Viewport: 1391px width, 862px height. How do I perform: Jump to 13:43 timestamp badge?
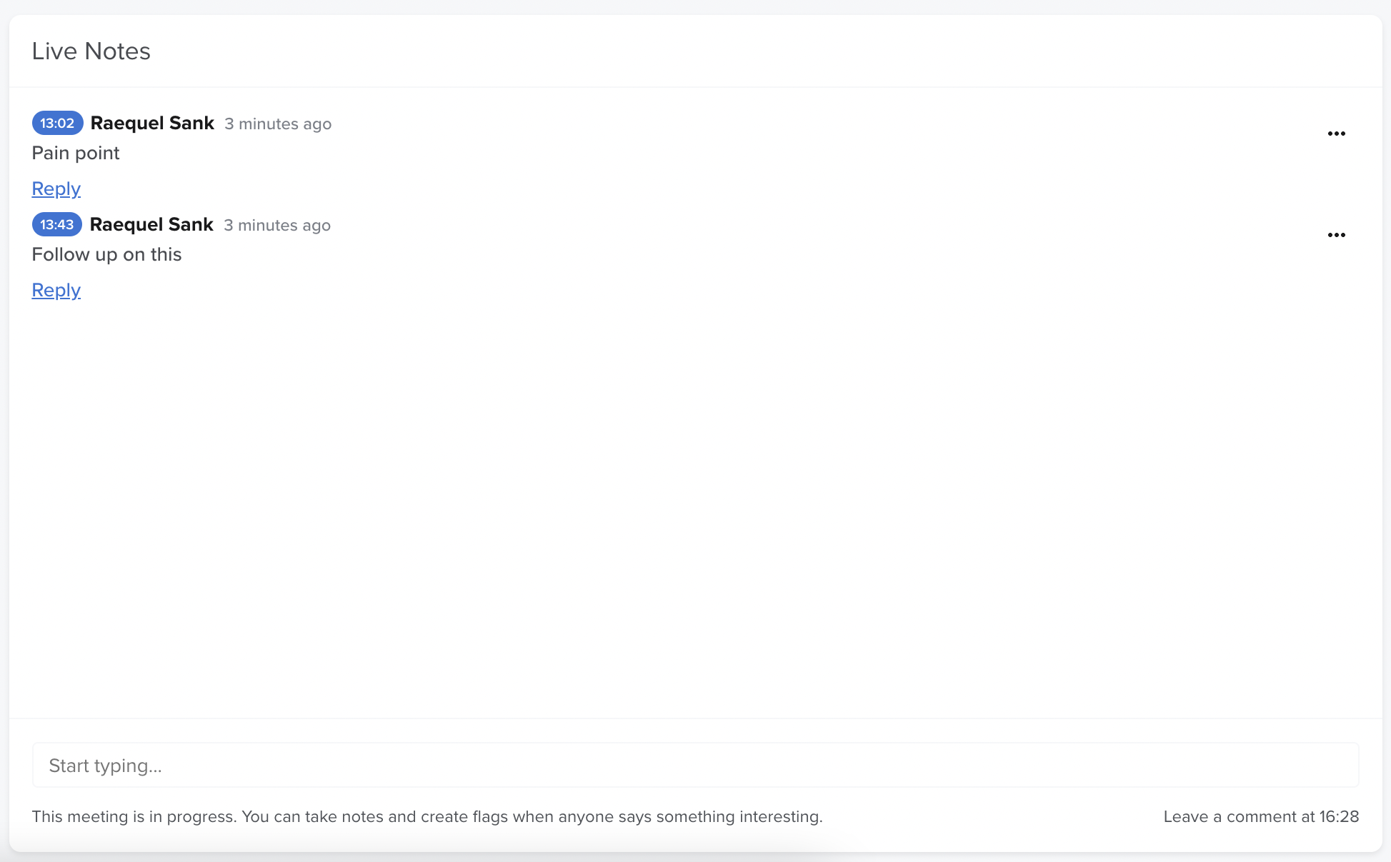pyautogui.click(x=57, y=224)
